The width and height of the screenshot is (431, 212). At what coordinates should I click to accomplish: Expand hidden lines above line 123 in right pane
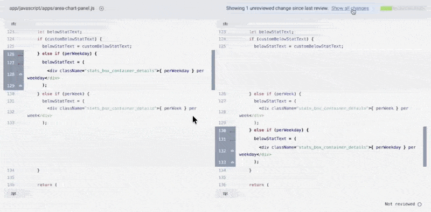225,24
